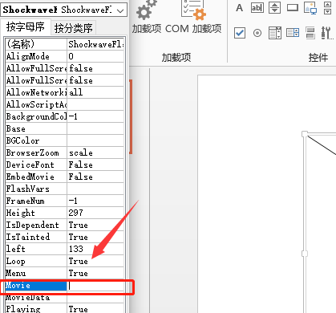Screen dimensions: 336x313
Task: Insert the Label control icon
Action: [x=239, y=8]
